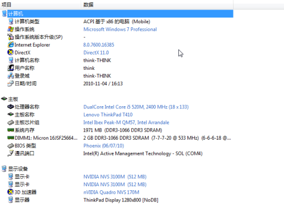Select the 显示设备 group row label

tap(18, 169)
